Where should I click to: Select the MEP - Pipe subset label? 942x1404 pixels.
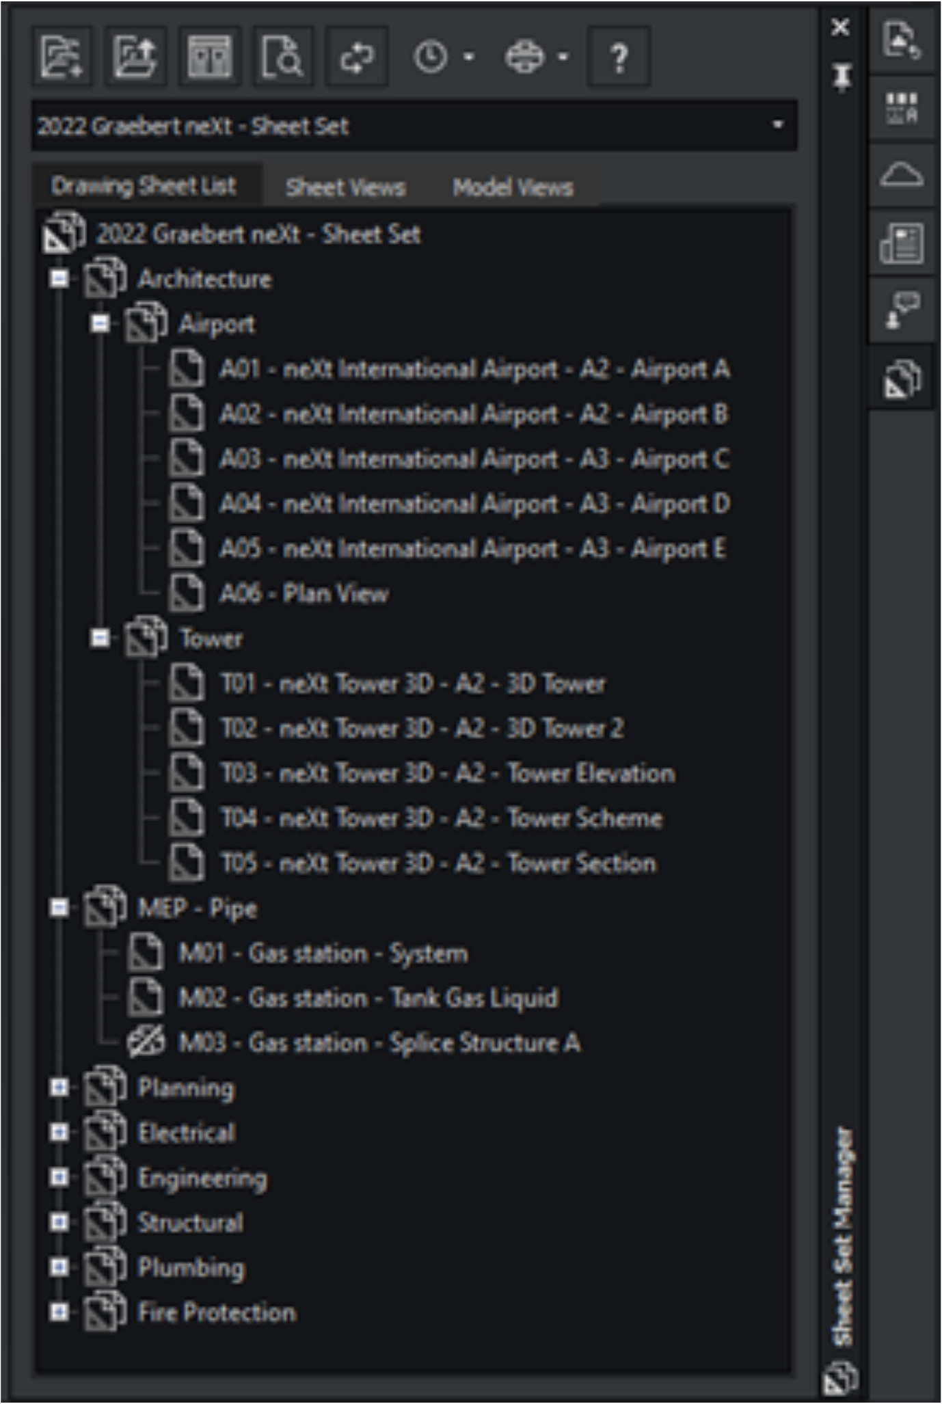198,909
